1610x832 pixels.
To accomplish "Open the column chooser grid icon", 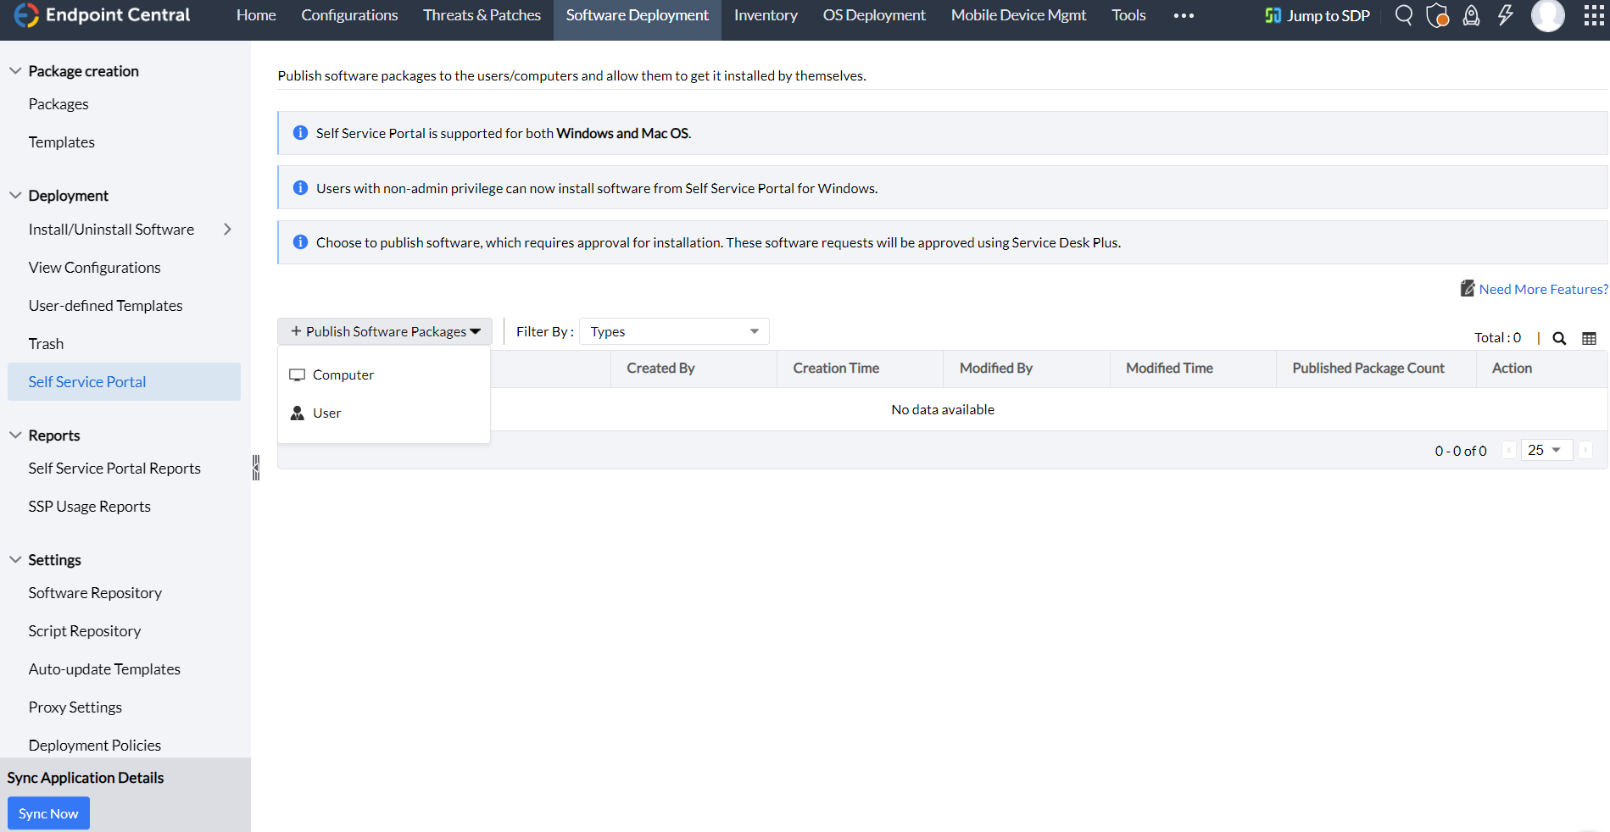I will click(x=1590, y=338).
